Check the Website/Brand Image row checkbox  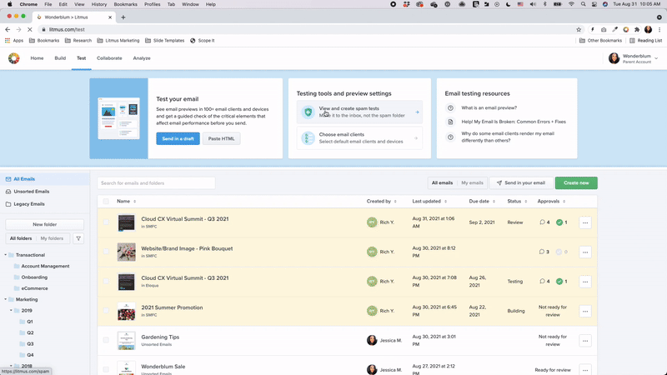click(x=106, y=252)
